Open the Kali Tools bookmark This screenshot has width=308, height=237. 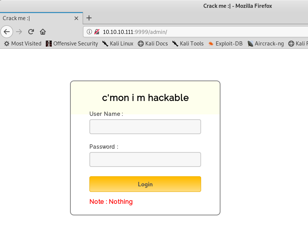coord(188,44)
